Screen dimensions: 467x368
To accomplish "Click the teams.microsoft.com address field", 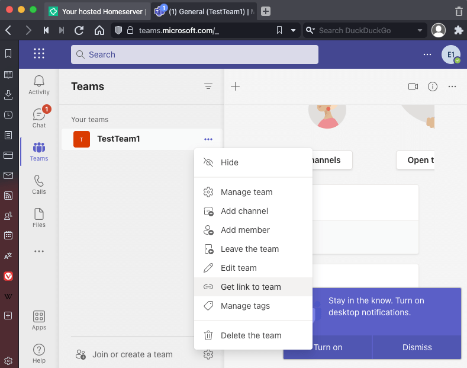I will [x=205, y=30].
